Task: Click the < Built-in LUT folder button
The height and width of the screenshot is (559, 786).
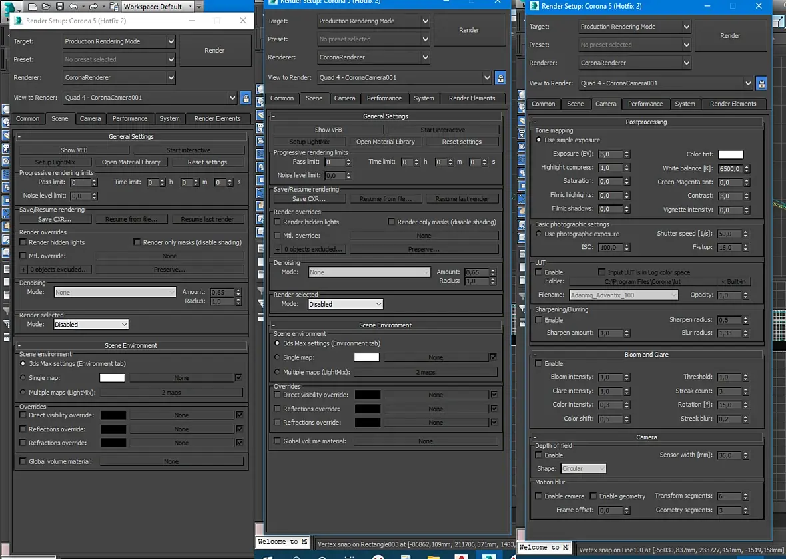Action: pyautogui.click(x=733, y=281)
